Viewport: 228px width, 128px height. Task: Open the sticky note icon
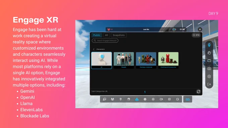178,99
